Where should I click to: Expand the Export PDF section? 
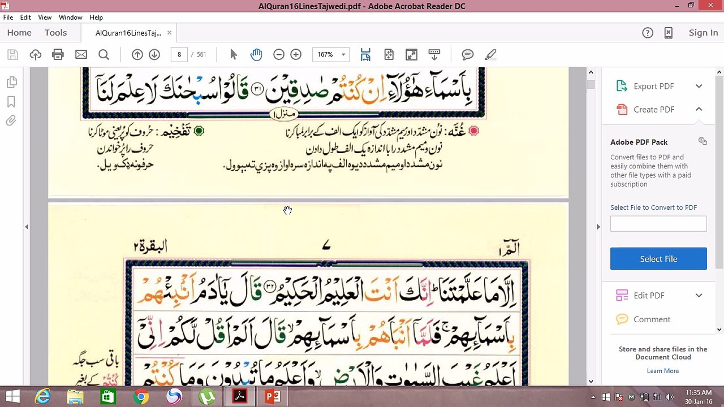click(699, 86)
